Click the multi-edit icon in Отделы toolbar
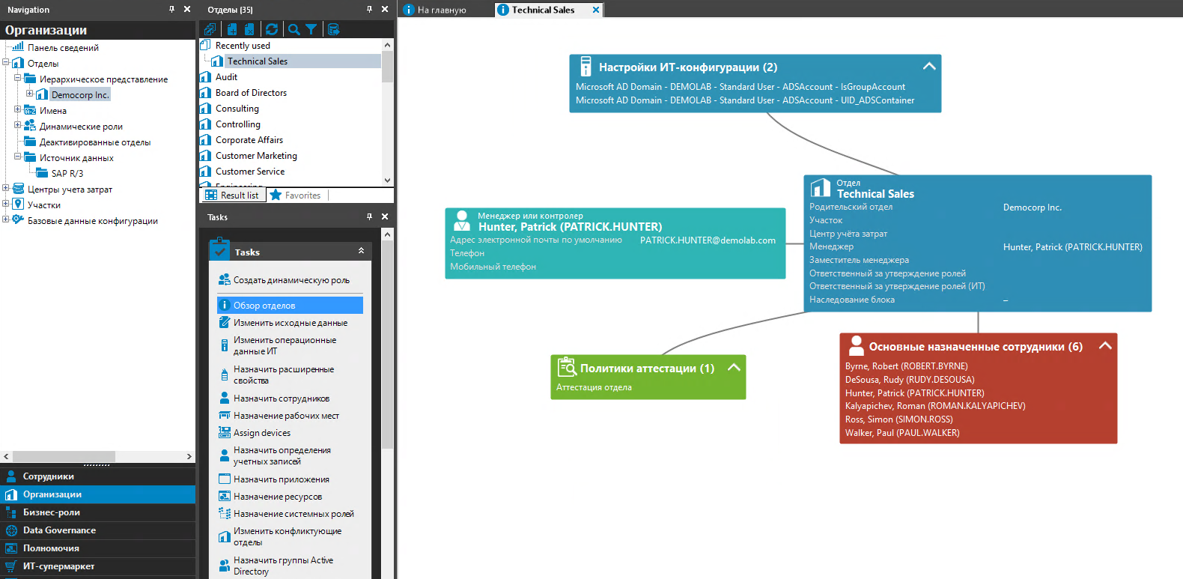Viewport: 1183px width, 579px height. [210, 29]
